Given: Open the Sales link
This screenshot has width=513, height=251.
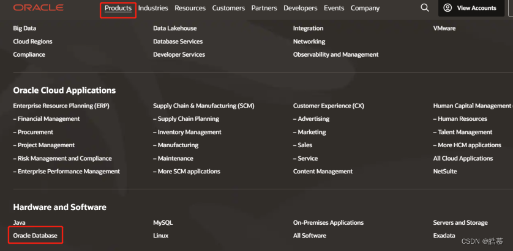Looking at the screenshot, I should pyautogui.click(x=302, y=145).
